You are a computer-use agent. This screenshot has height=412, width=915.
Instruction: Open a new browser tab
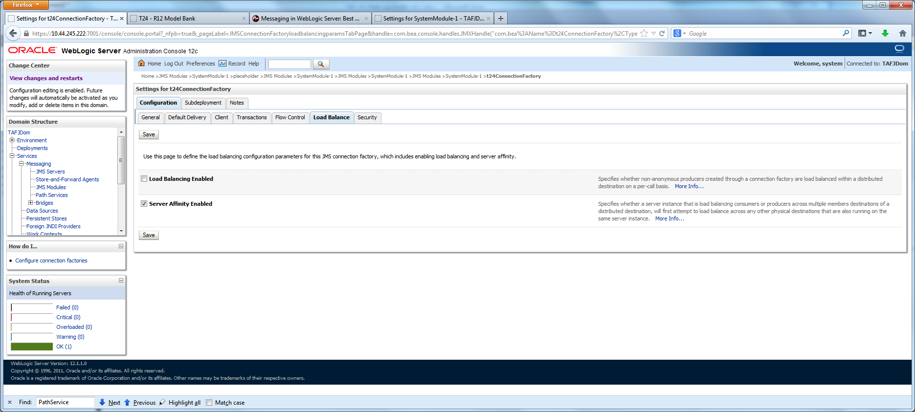pyautogui.click(x=500, y=19)
